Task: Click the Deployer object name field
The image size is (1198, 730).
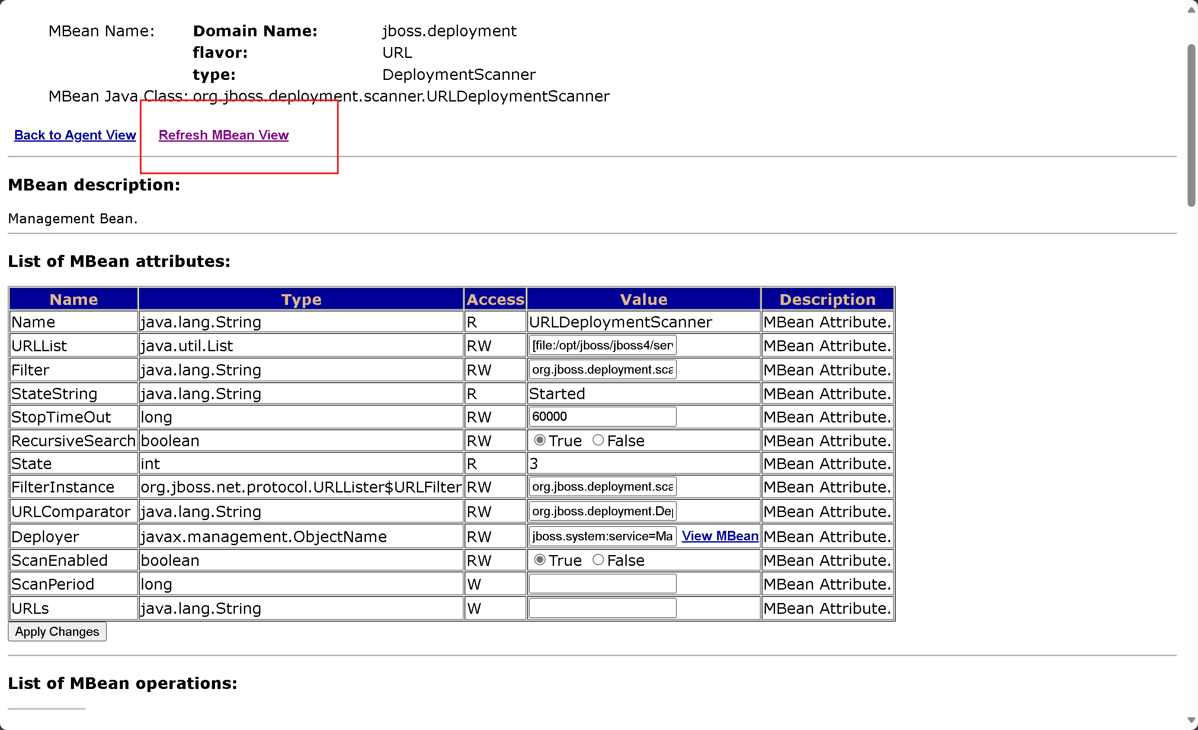Action: click(602, 536)
